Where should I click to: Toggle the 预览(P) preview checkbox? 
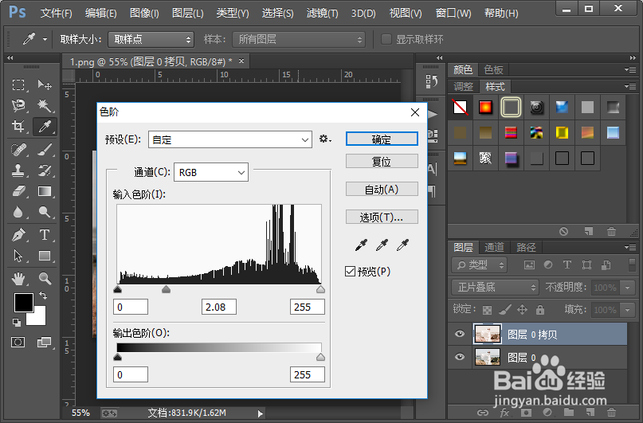tap(350, 272)
